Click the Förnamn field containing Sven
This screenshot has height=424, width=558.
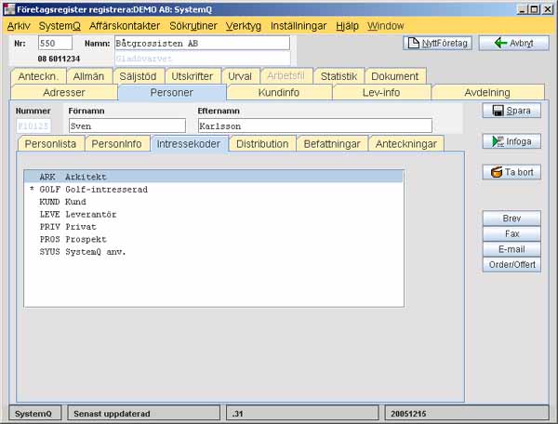click(x=127, y=126)
